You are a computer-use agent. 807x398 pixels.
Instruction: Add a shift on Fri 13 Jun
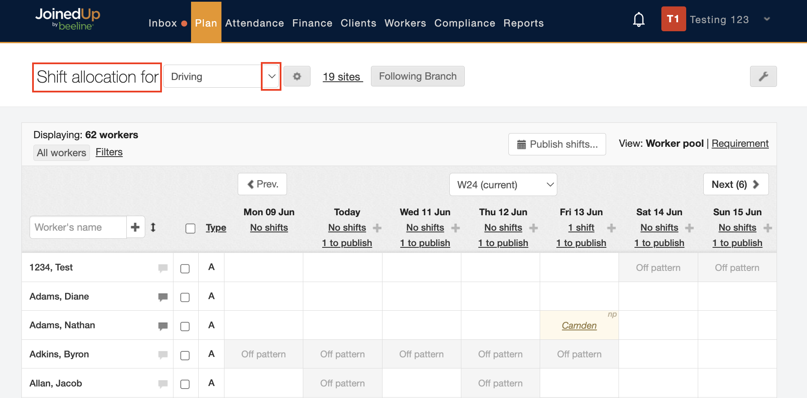click(611, 228)
